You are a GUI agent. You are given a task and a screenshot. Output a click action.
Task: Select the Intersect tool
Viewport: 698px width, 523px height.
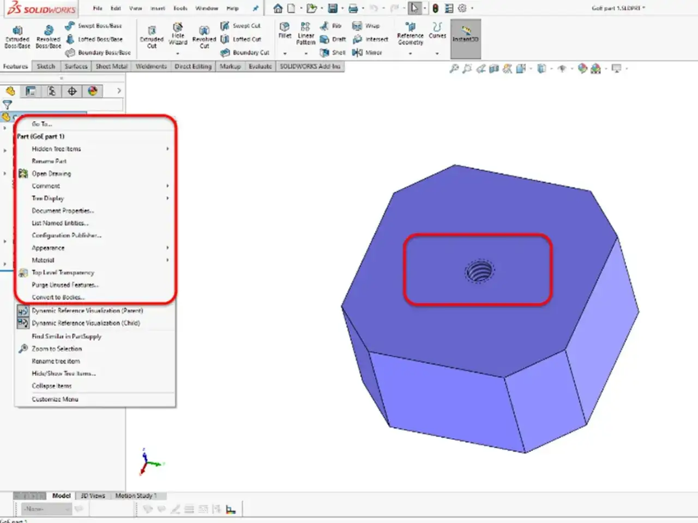[370, 39]
